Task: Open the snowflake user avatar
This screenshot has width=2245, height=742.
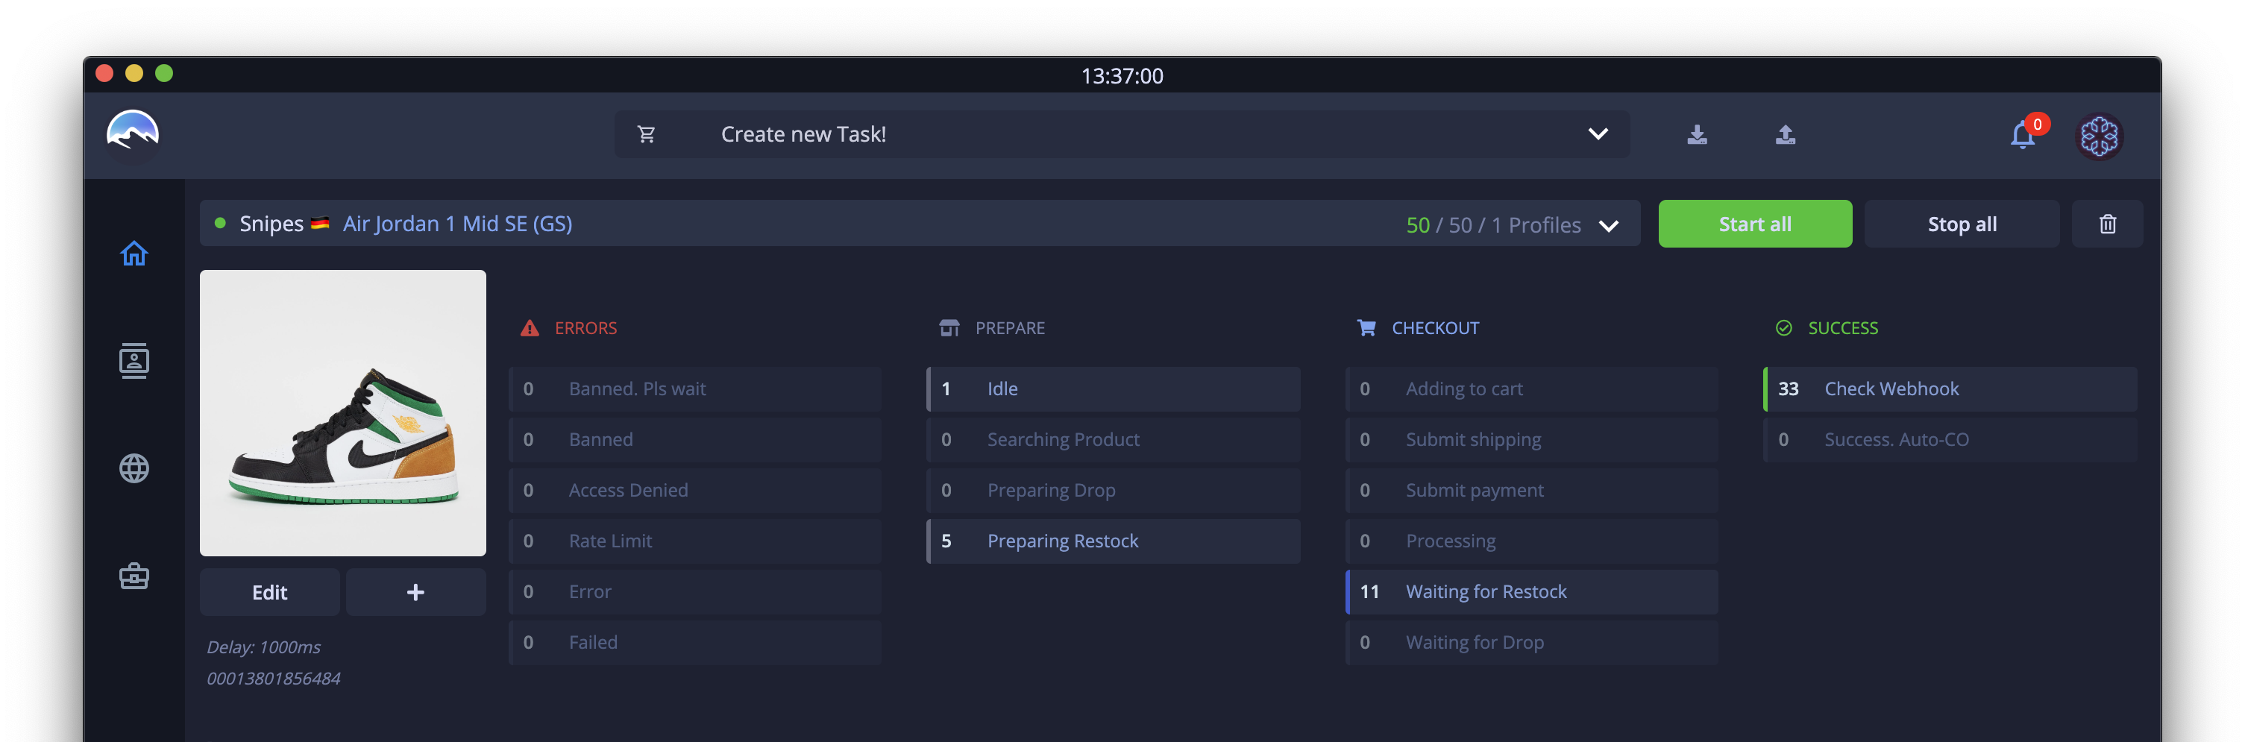Action: (2099, 136)
